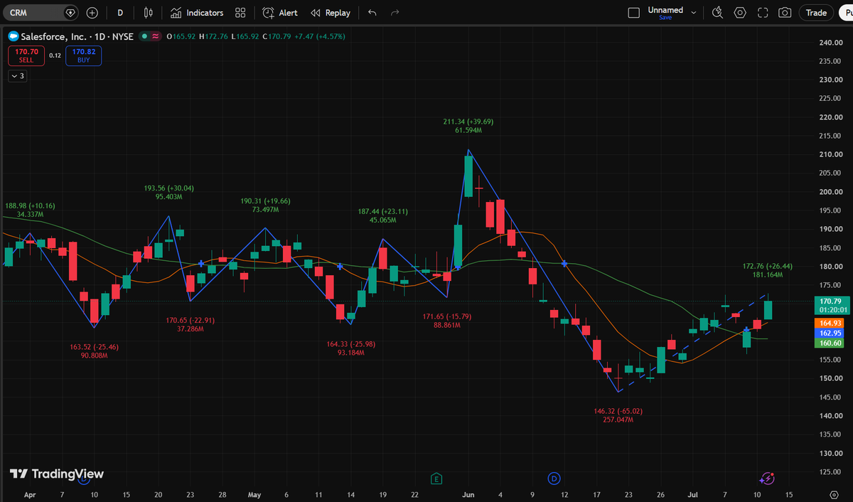Click the 211.34 (+39.69) swing high label
This screenshot has height=502, width=853.
[x=468, y=122]
